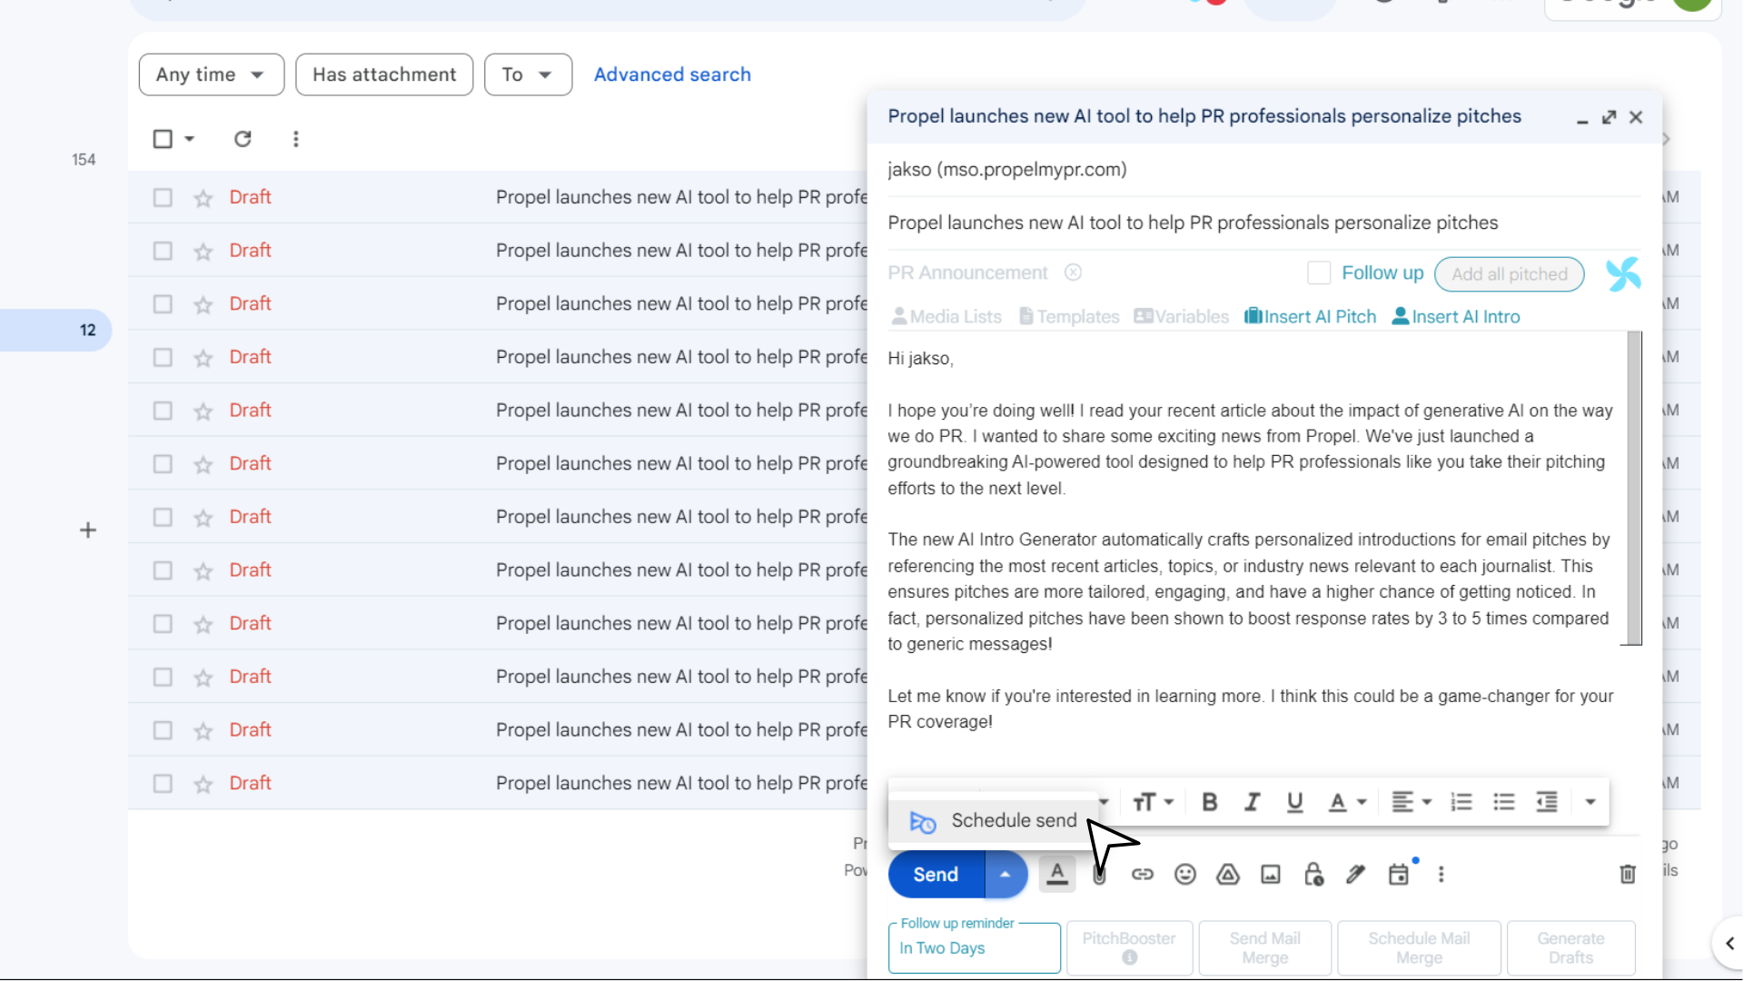Viewport: 1744px width, 981px height.
Task: Click the compose body scrollbar
Action: (x=1634, y=488)
